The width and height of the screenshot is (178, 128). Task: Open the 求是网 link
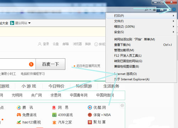point(56,95)
